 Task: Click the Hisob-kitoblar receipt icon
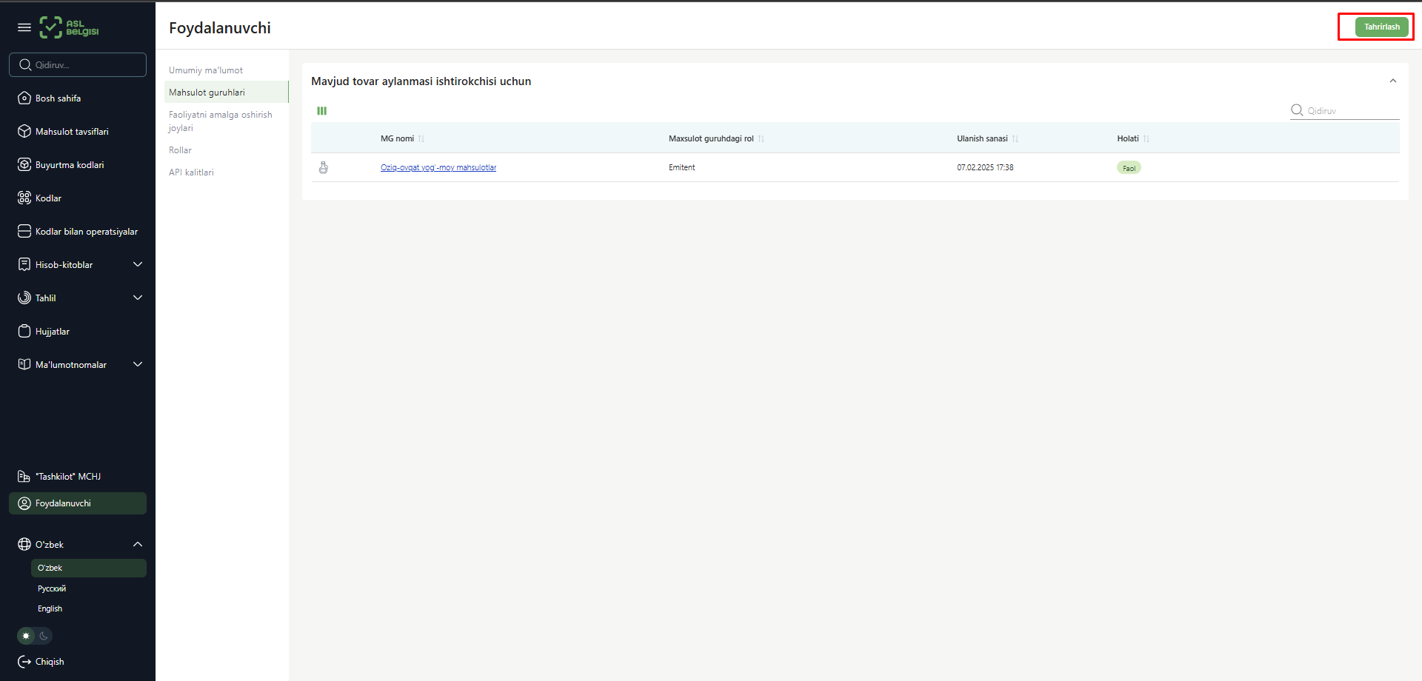pos(24,264)
